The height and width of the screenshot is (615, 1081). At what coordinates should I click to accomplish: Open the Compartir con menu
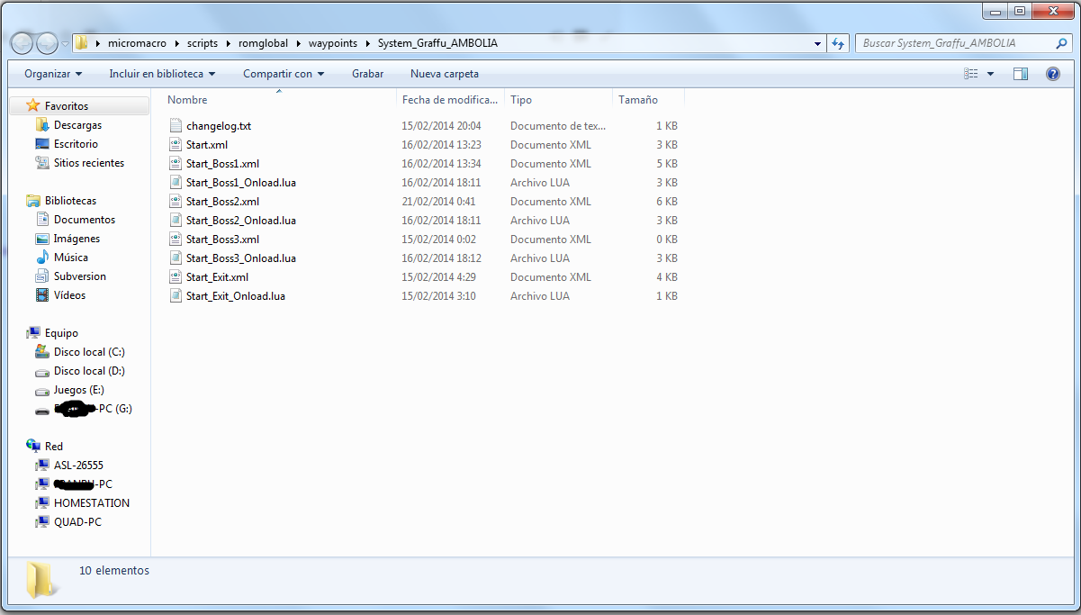(x=283, y=74)
